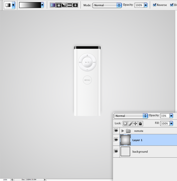Image resolution: width=177 pixels, height=181 pixels.
Task: Select the Angle Gradient style icon
Action: 64,5
